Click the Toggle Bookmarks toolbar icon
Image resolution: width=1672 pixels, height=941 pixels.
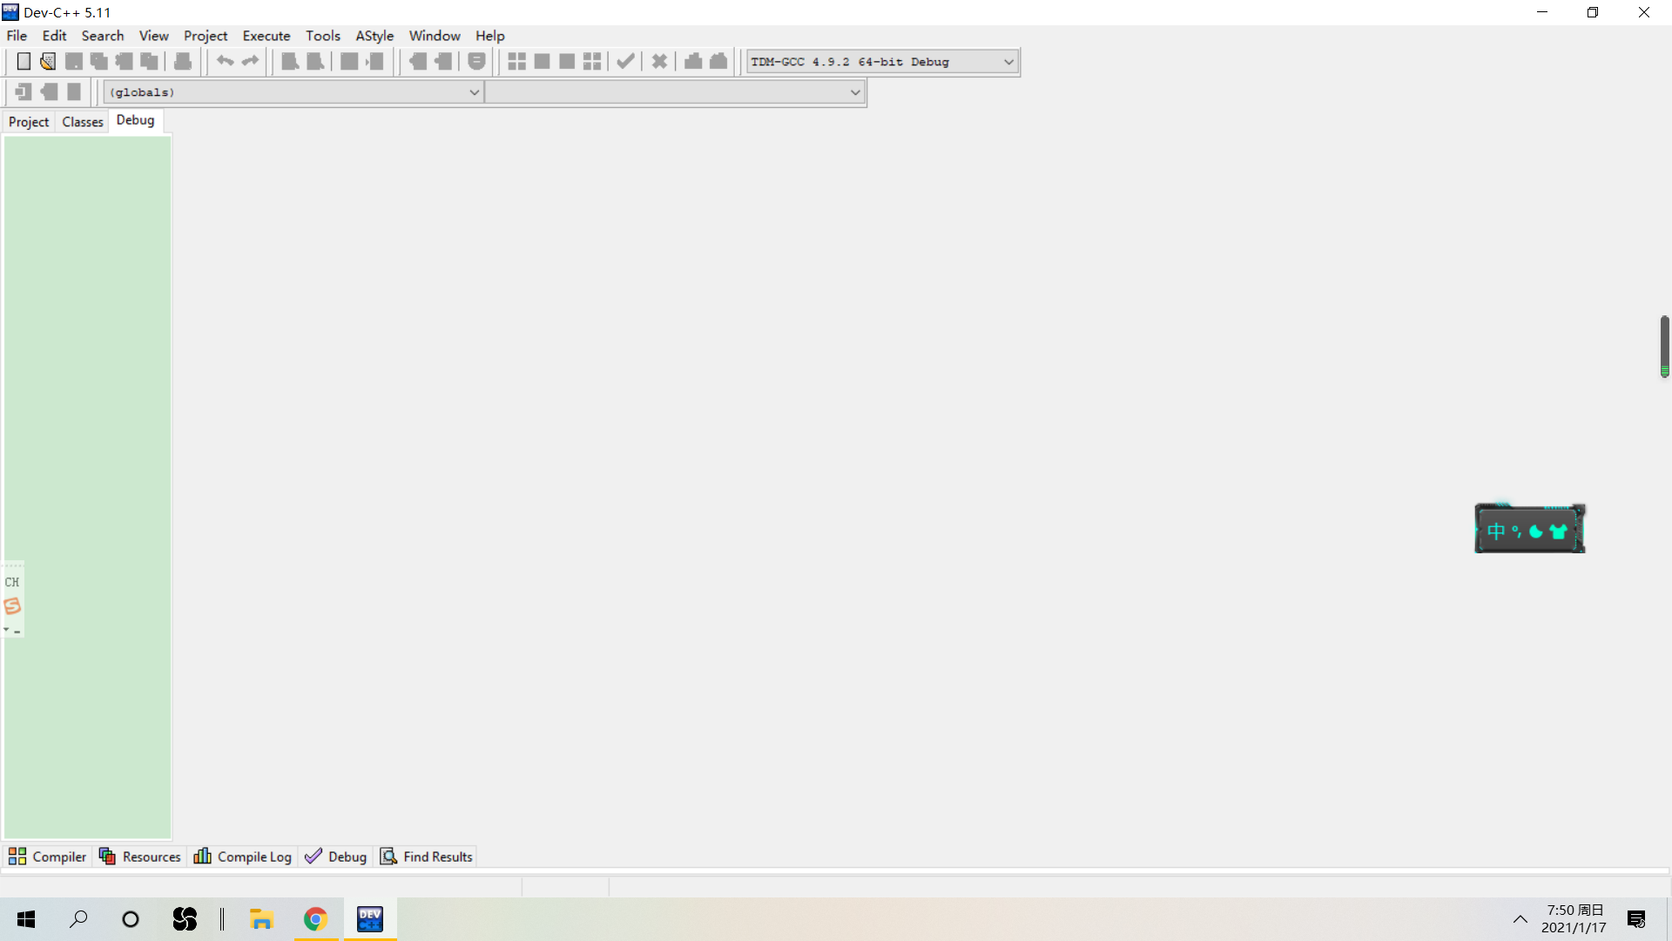click(49, 91)
